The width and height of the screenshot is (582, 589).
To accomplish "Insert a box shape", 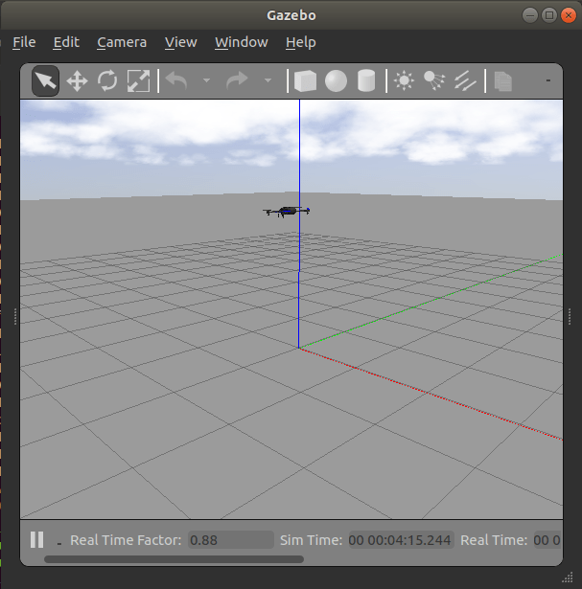I will coord(305,80).
